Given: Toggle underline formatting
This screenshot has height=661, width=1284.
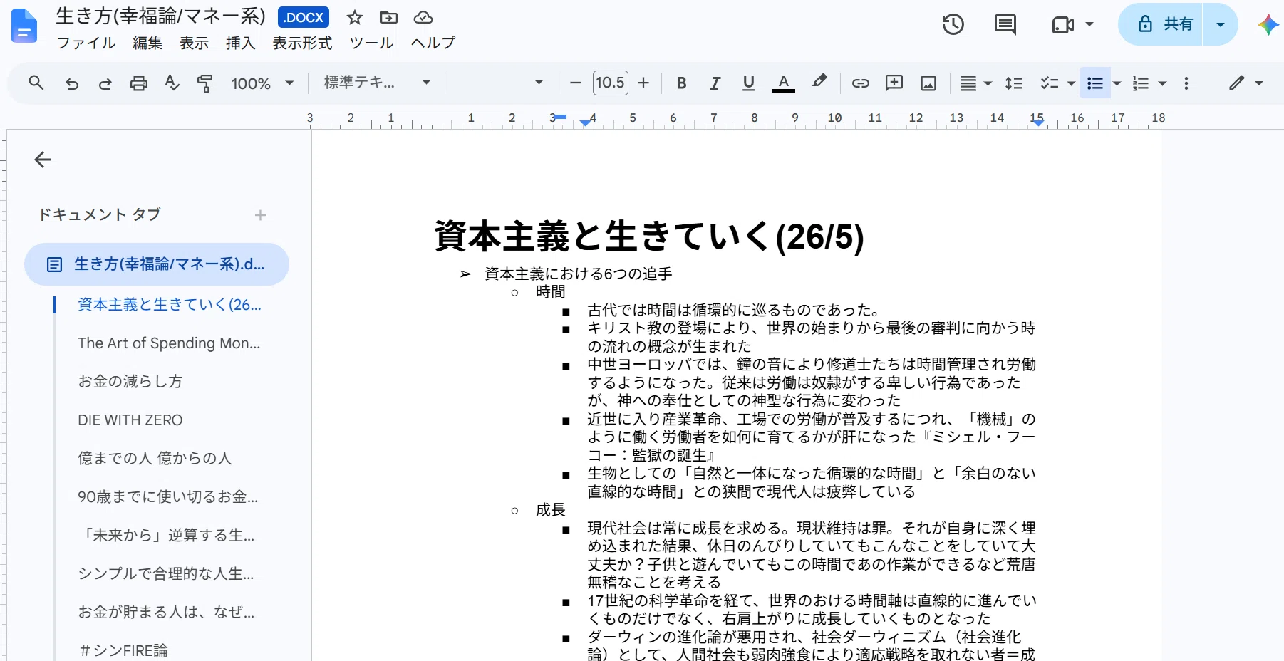Looking at the screenshot, I should (748, 83).
